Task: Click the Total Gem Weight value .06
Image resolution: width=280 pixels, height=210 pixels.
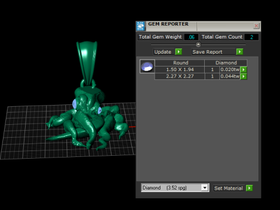Action: click(x=191, y=37)
